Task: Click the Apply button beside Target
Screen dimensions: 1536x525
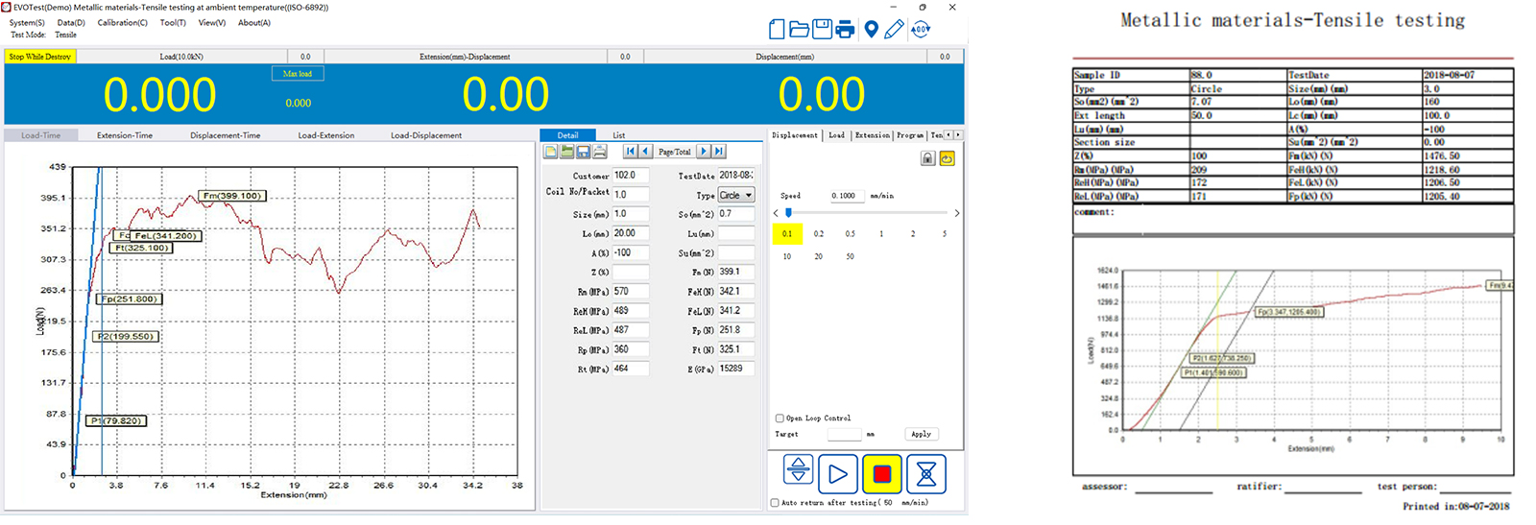Action: [x=921, y=434]
